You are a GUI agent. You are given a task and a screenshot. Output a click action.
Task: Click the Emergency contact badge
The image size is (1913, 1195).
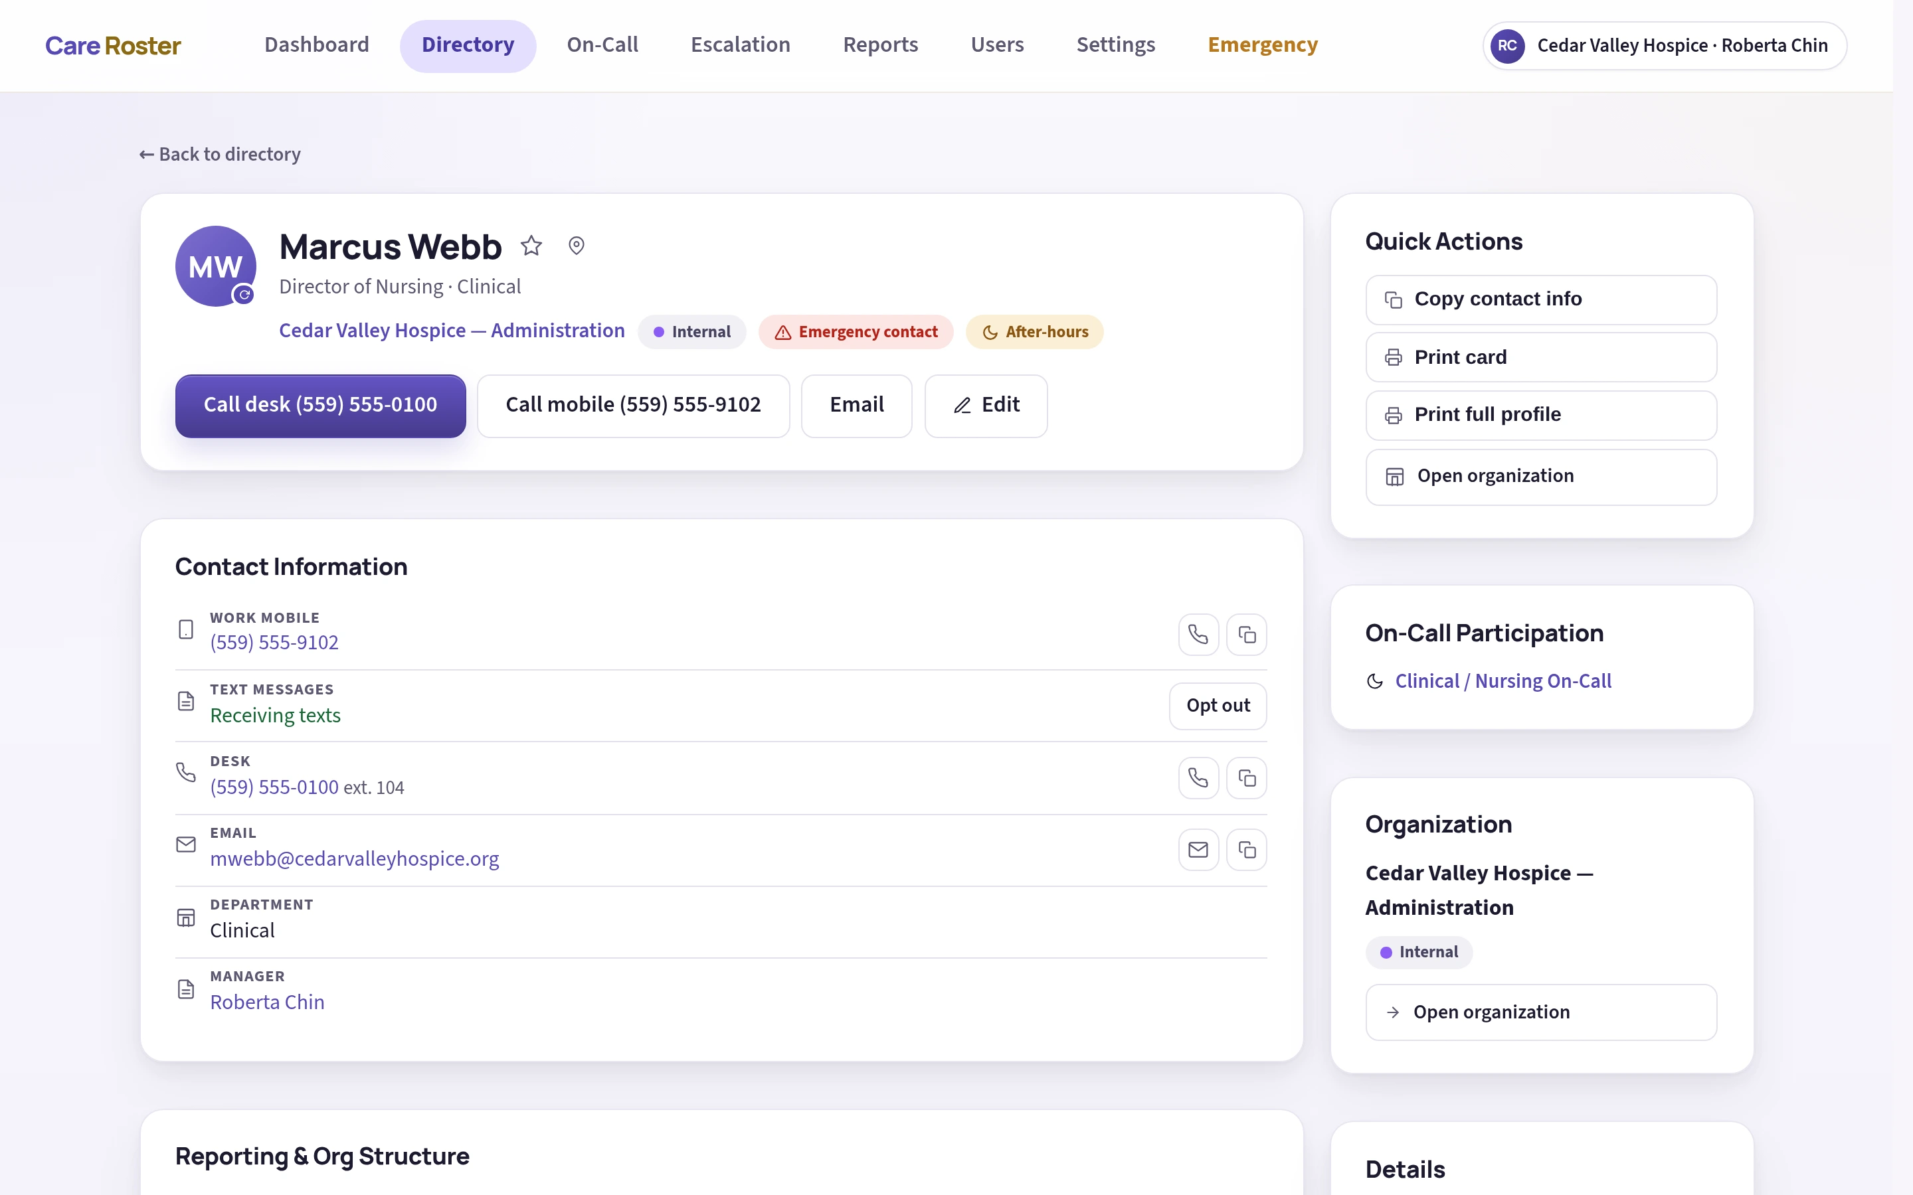(856, 332)
